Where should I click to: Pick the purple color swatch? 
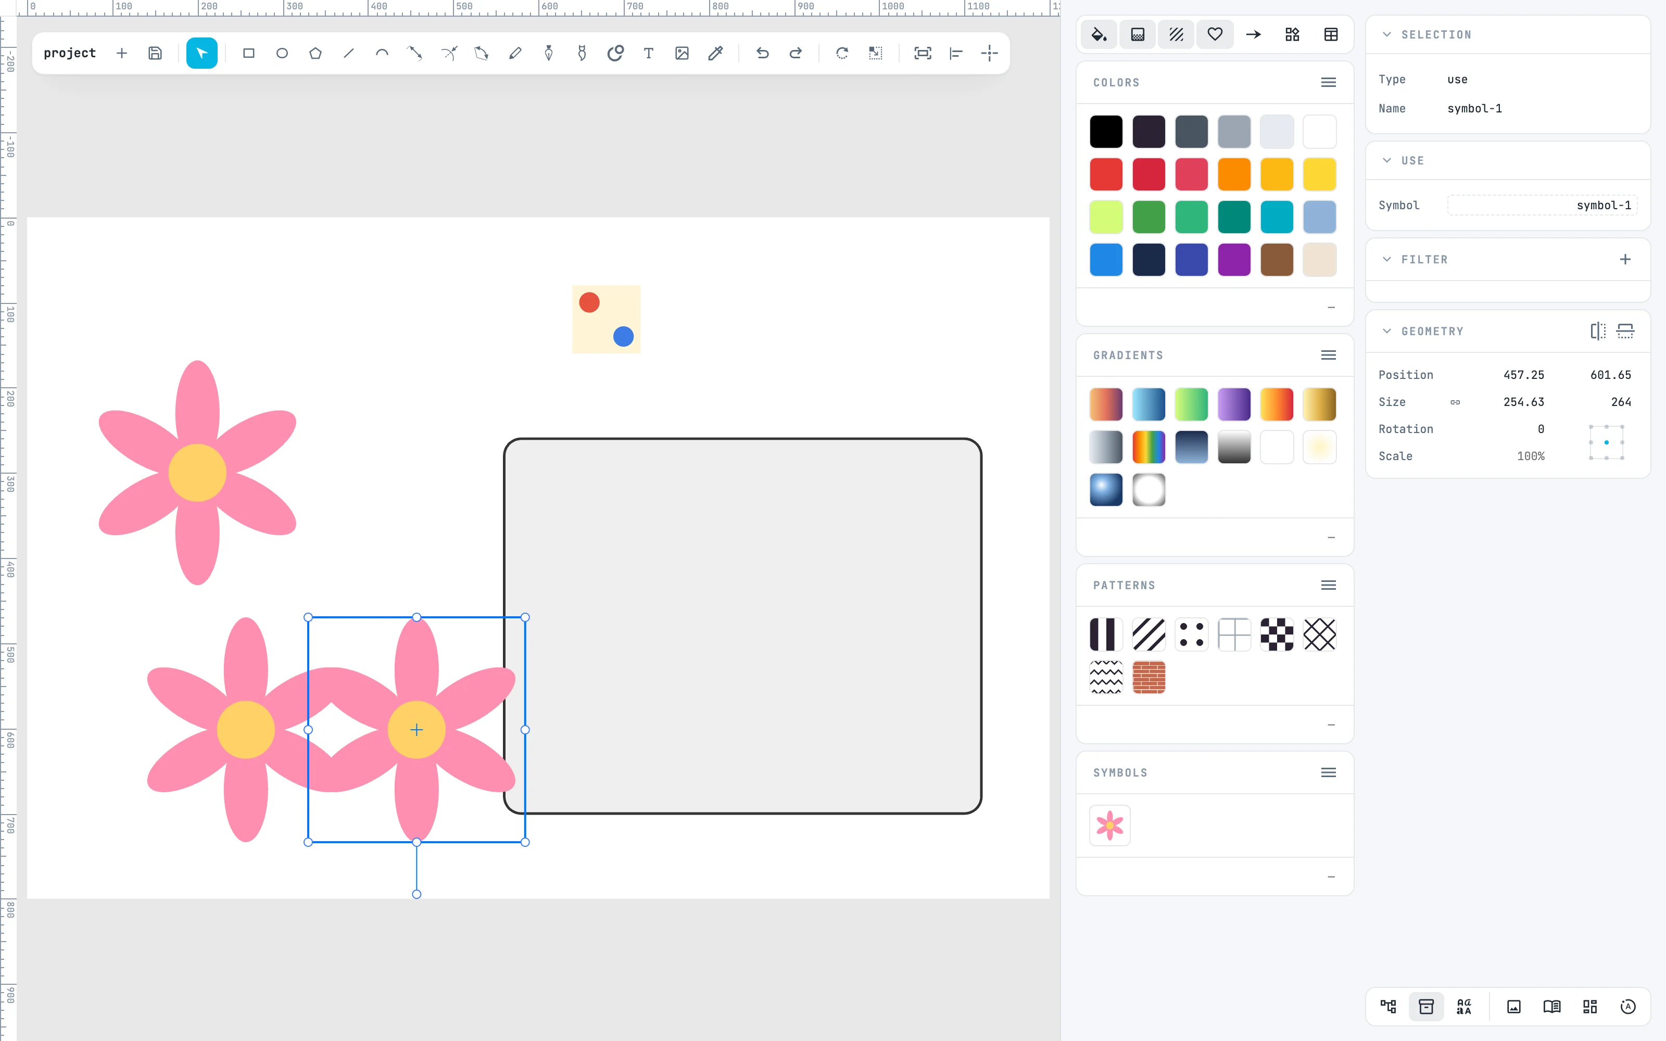[1234, 260]
